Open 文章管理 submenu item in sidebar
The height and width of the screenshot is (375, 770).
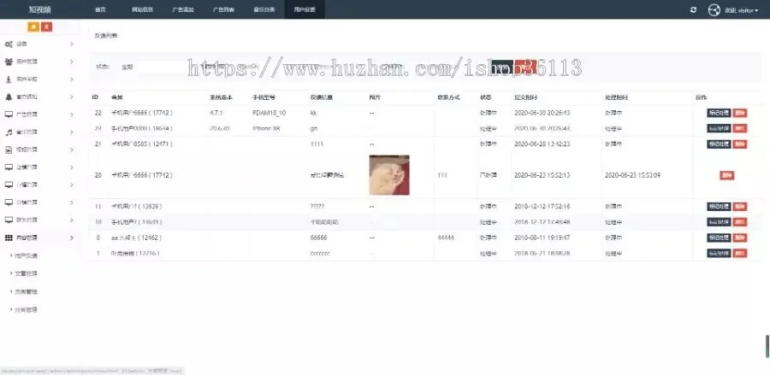27,274
